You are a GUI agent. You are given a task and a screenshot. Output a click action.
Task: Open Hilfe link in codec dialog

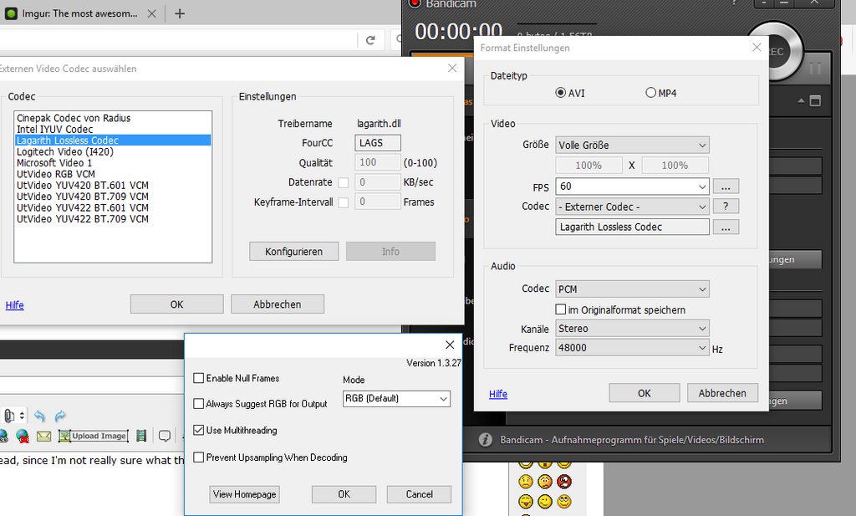(x=15, y=305)
